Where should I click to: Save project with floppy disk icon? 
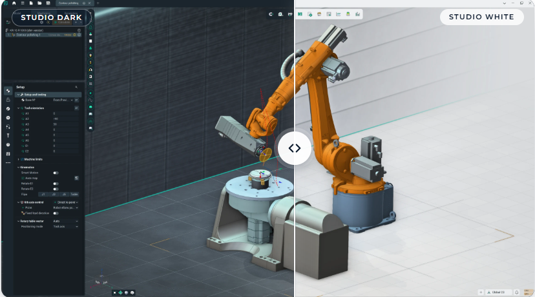tap(48, 3)
